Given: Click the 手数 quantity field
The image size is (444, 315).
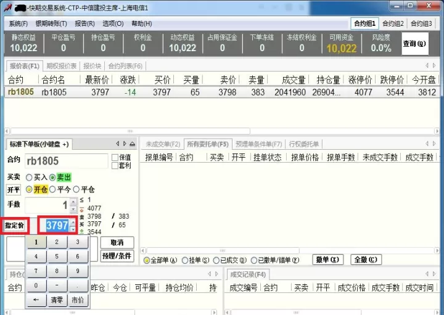Looking at the screenshot, I should [47, 205].
